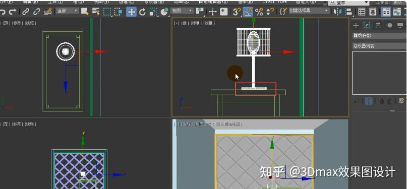The height and width of the screenshot is (189, 407).
Task: Click the Use Pivot Point Center icon
Action: tap(200, 12)
